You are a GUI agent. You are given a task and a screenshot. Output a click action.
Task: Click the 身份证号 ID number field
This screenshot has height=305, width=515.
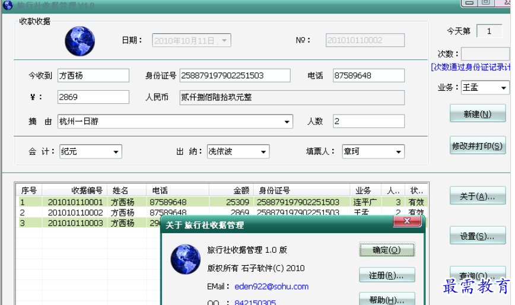[x=235, y=75]
